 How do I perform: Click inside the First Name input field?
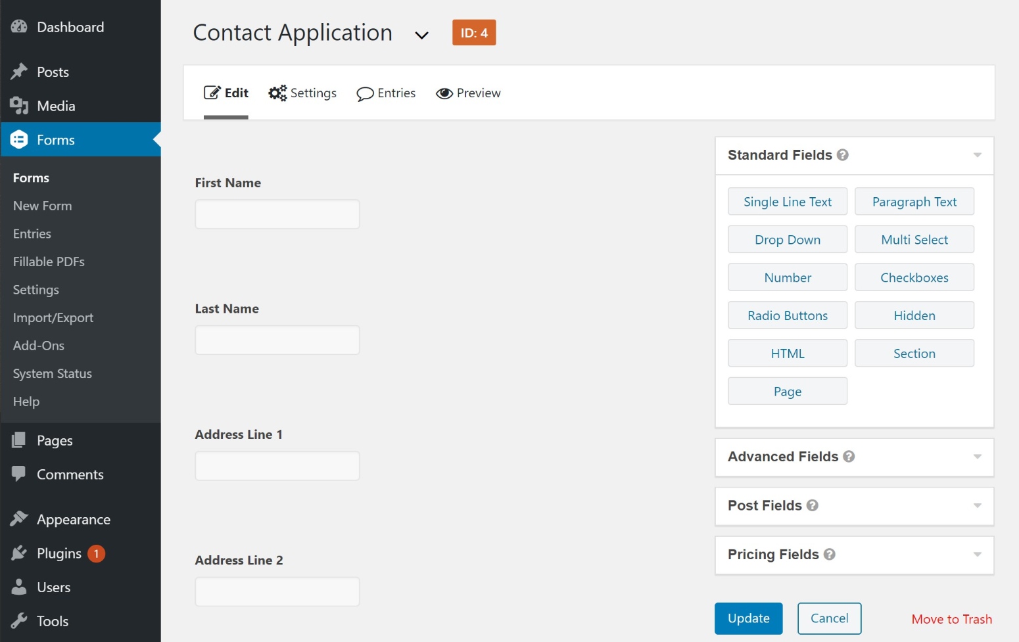[277, 214]
